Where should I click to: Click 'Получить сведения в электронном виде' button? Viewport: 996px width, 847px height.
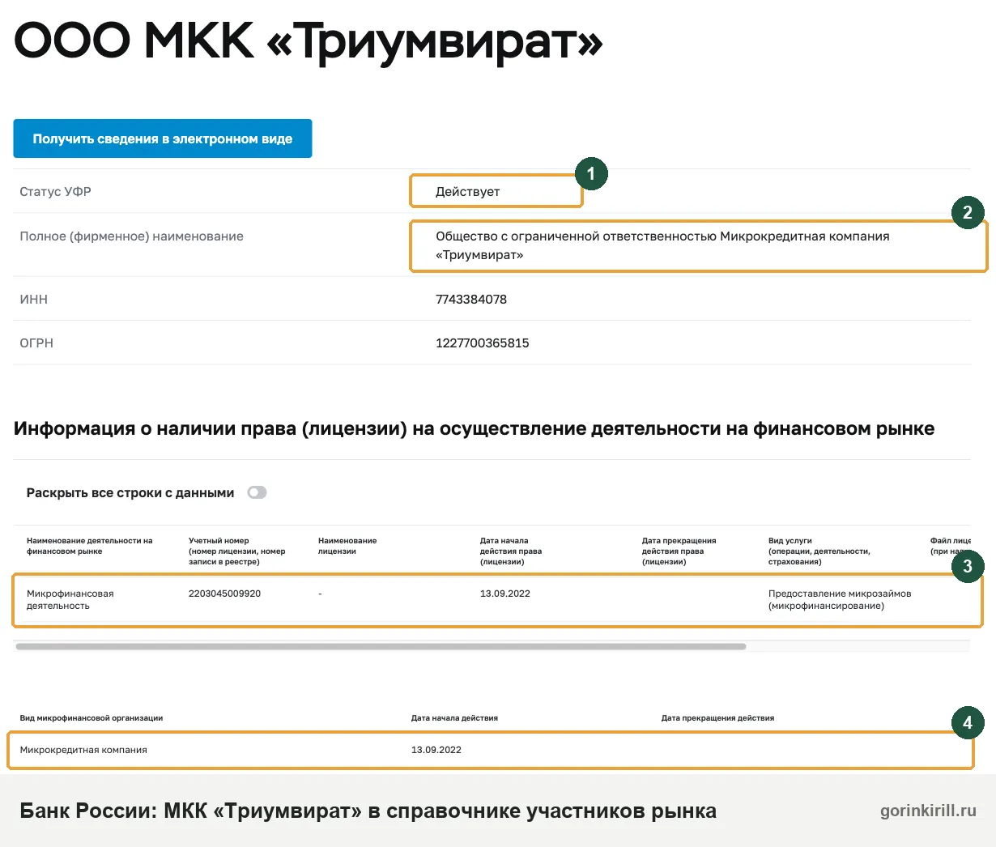(x=163, y=138)
